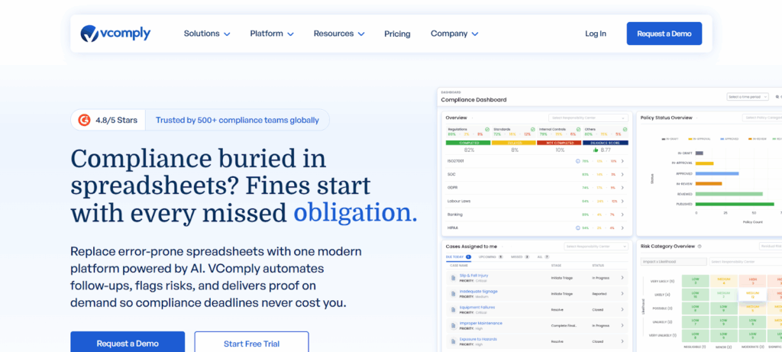Open the Select a time period dropdown

click(747, 97)
